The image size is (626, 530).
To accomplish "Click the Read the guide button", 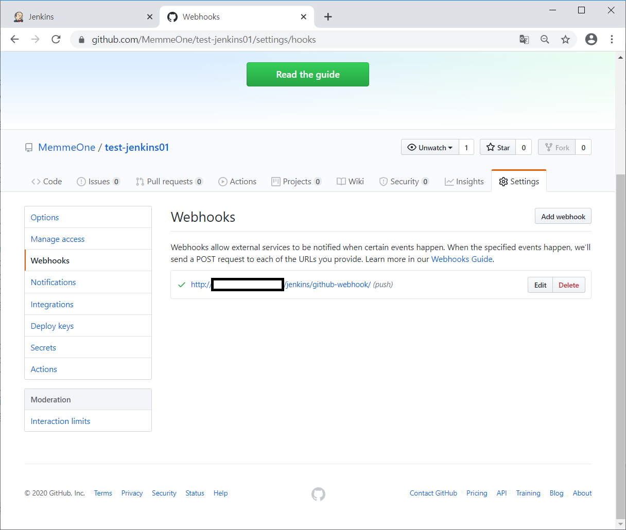I will (308, 75).
